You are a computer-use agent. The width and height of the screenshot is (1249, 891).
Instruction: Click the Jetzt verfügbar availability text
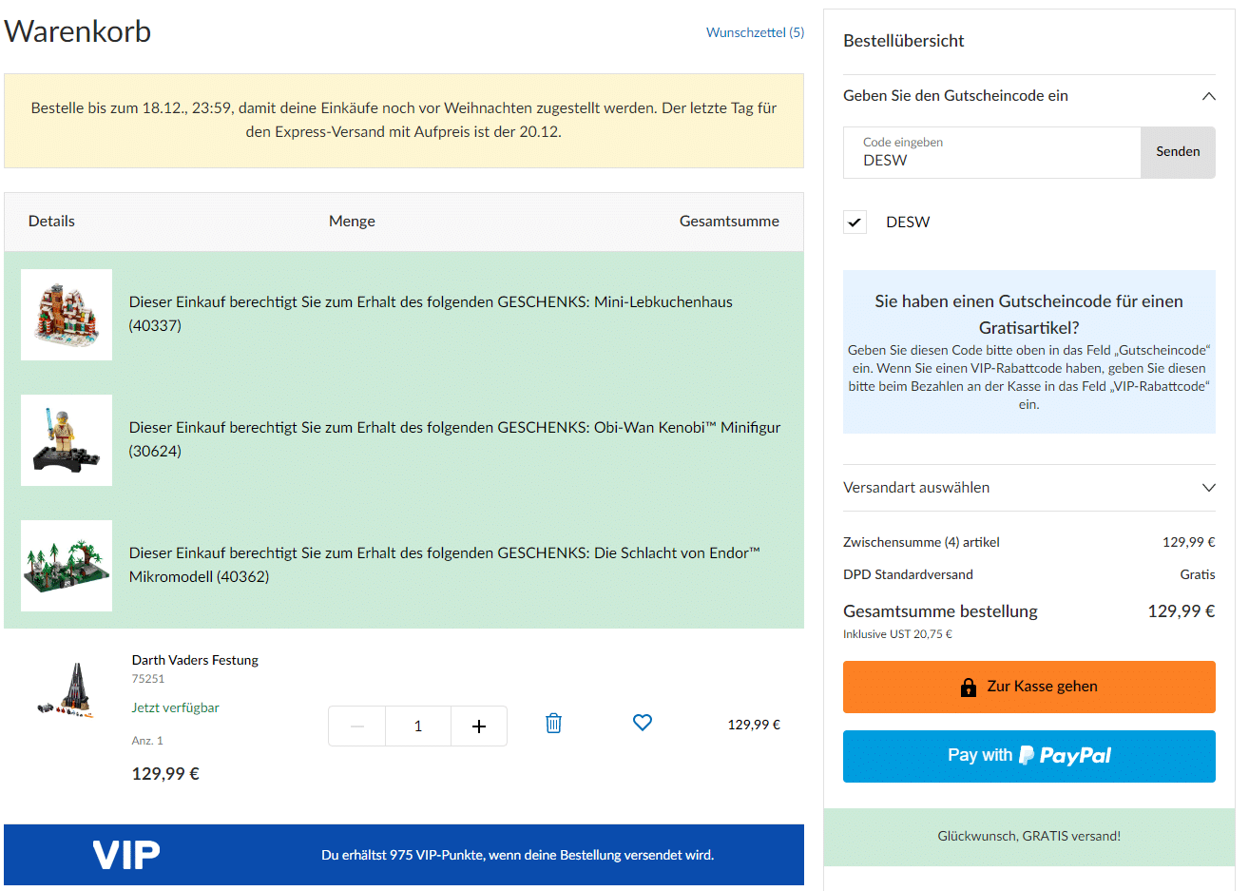(176, 707)
